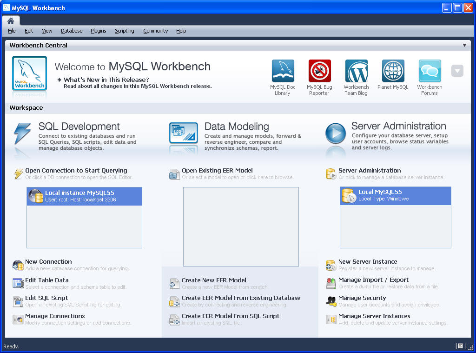
Task: Click the empty EER model list box
Action: tap(241, 226)
